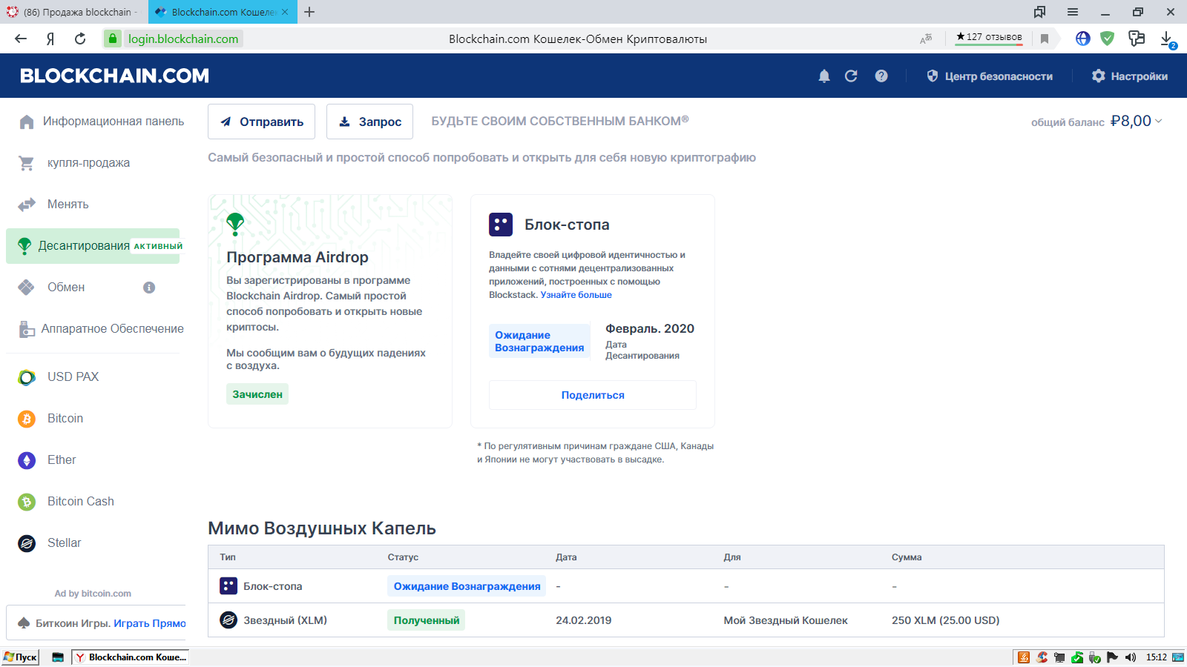Click the Пуск start button
Screen dimensions: 1187x667
click(x=21, y=657)
